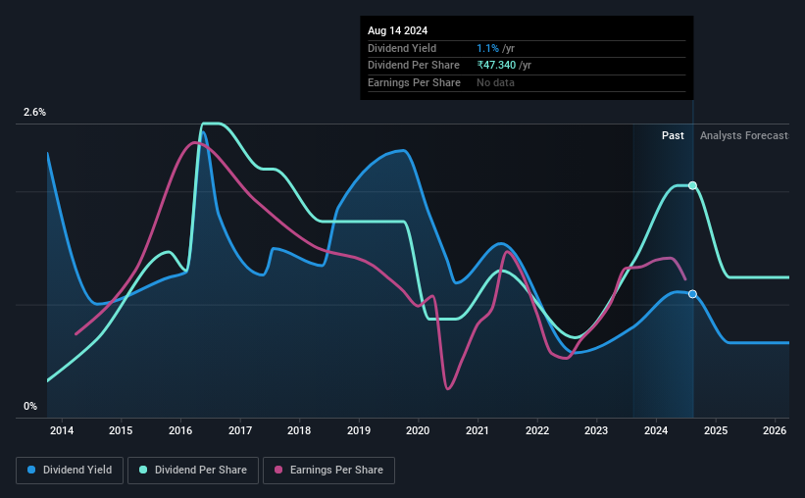Viewport: 805px width, 498px height.
Task: Click the 2026 x-axis year label
Action: (x=775, y=430)
